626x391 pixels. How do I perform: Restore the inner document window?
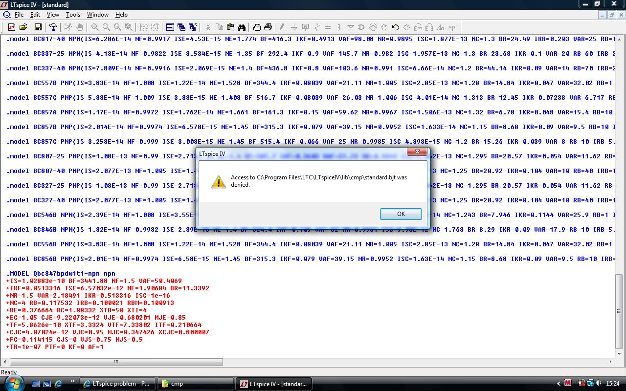(611, 15)
